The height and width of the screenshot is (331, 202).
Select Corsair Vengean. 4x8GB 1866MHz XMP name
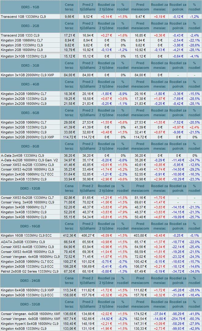[30, 319]
